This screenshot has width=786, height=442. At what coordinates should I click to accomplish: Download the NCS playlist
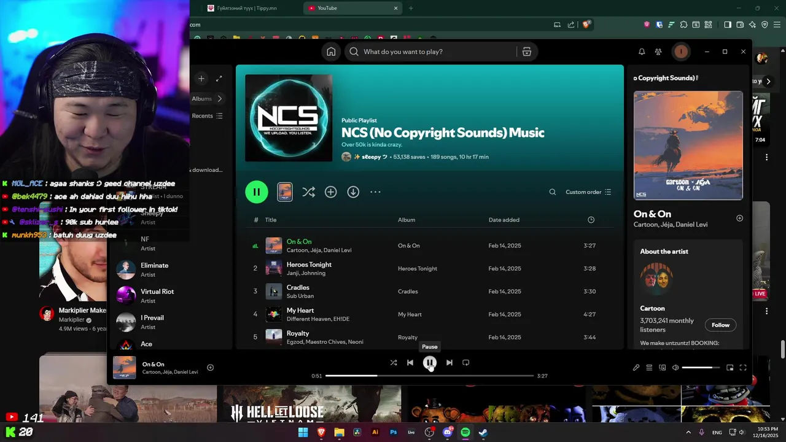(x=353, y=192)
